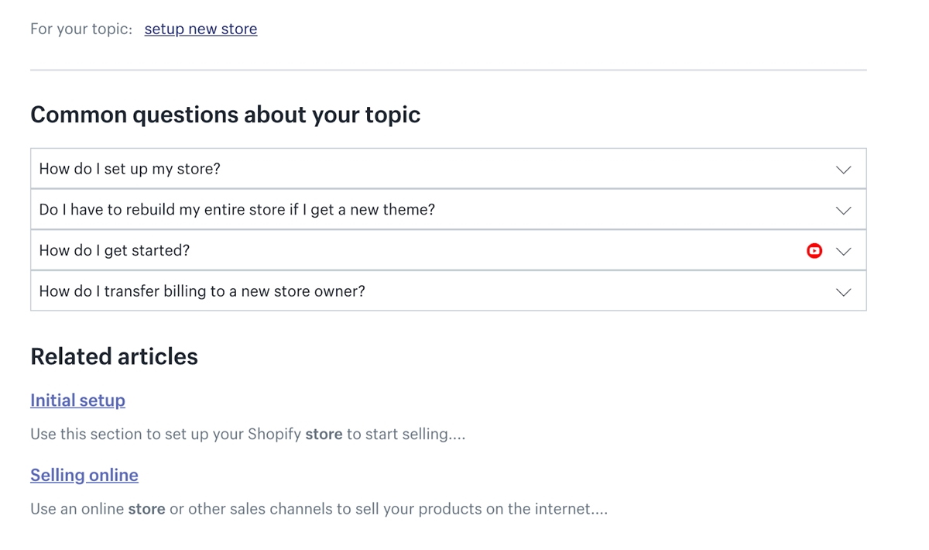Click chevron next to 'How do I get started?'

[x=843, y=251]
